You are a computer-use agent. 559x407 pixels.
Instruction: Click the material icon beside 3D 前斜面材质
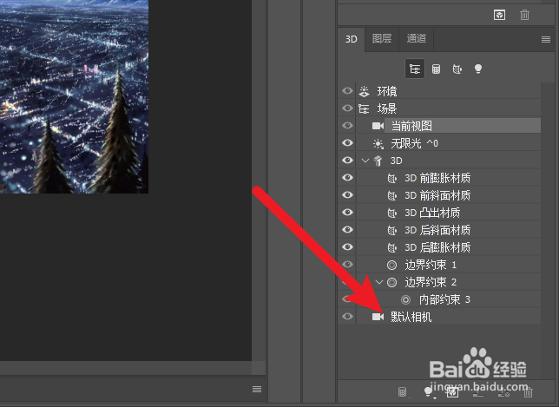click(x=391, y=195)
